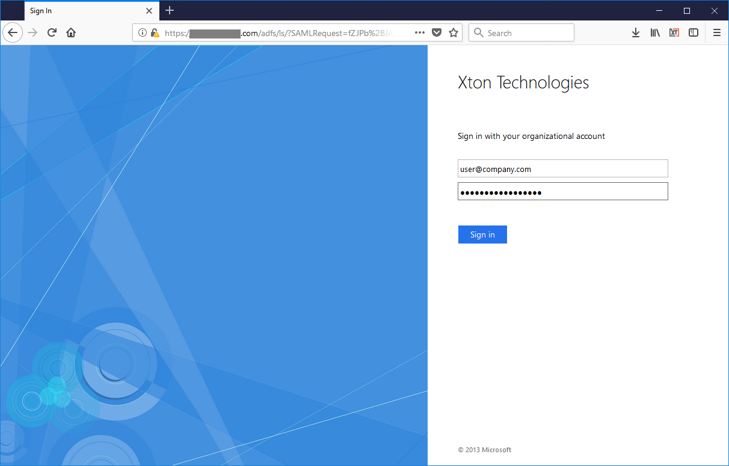Bookmark this page with the star

453,32
